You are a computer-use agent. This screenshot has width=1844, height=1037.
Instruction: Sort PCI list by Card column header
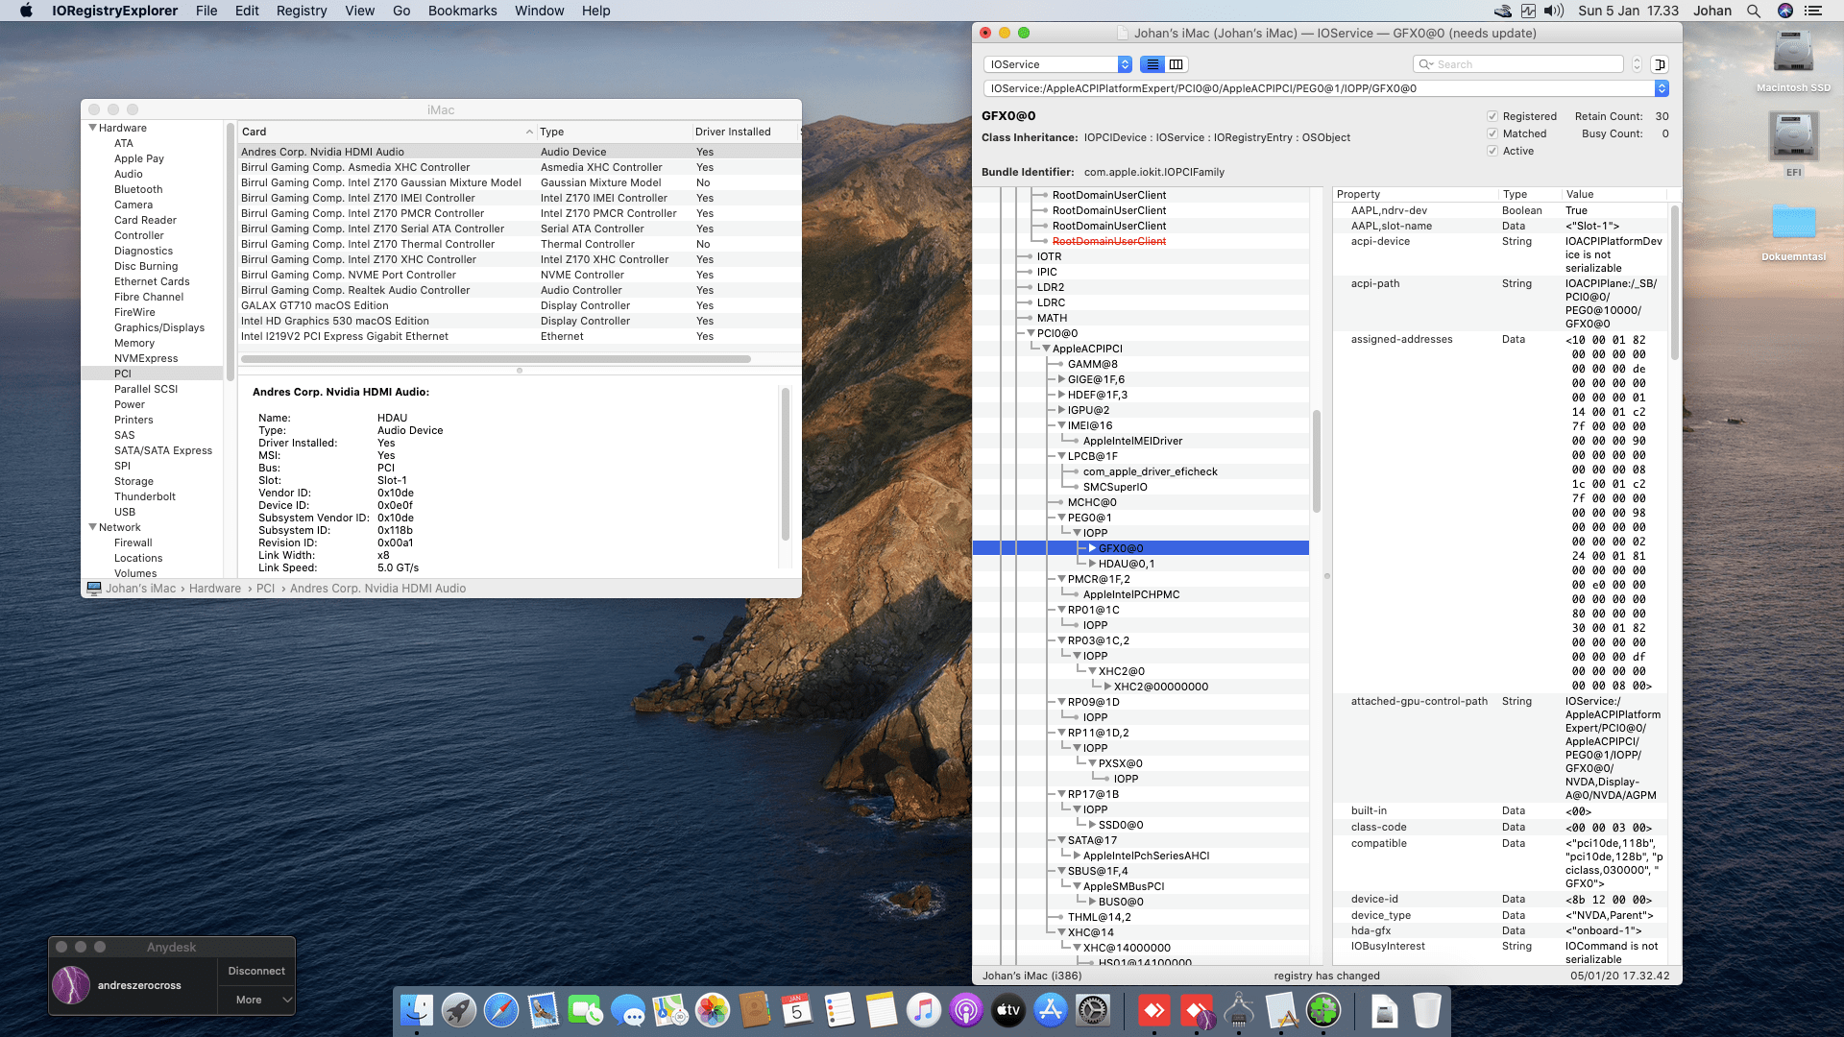pos(387,132)
